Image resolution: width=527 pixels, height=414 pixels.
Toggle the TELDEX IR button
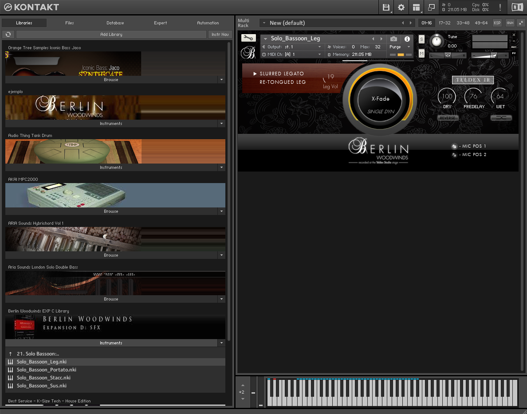point(473,80)
